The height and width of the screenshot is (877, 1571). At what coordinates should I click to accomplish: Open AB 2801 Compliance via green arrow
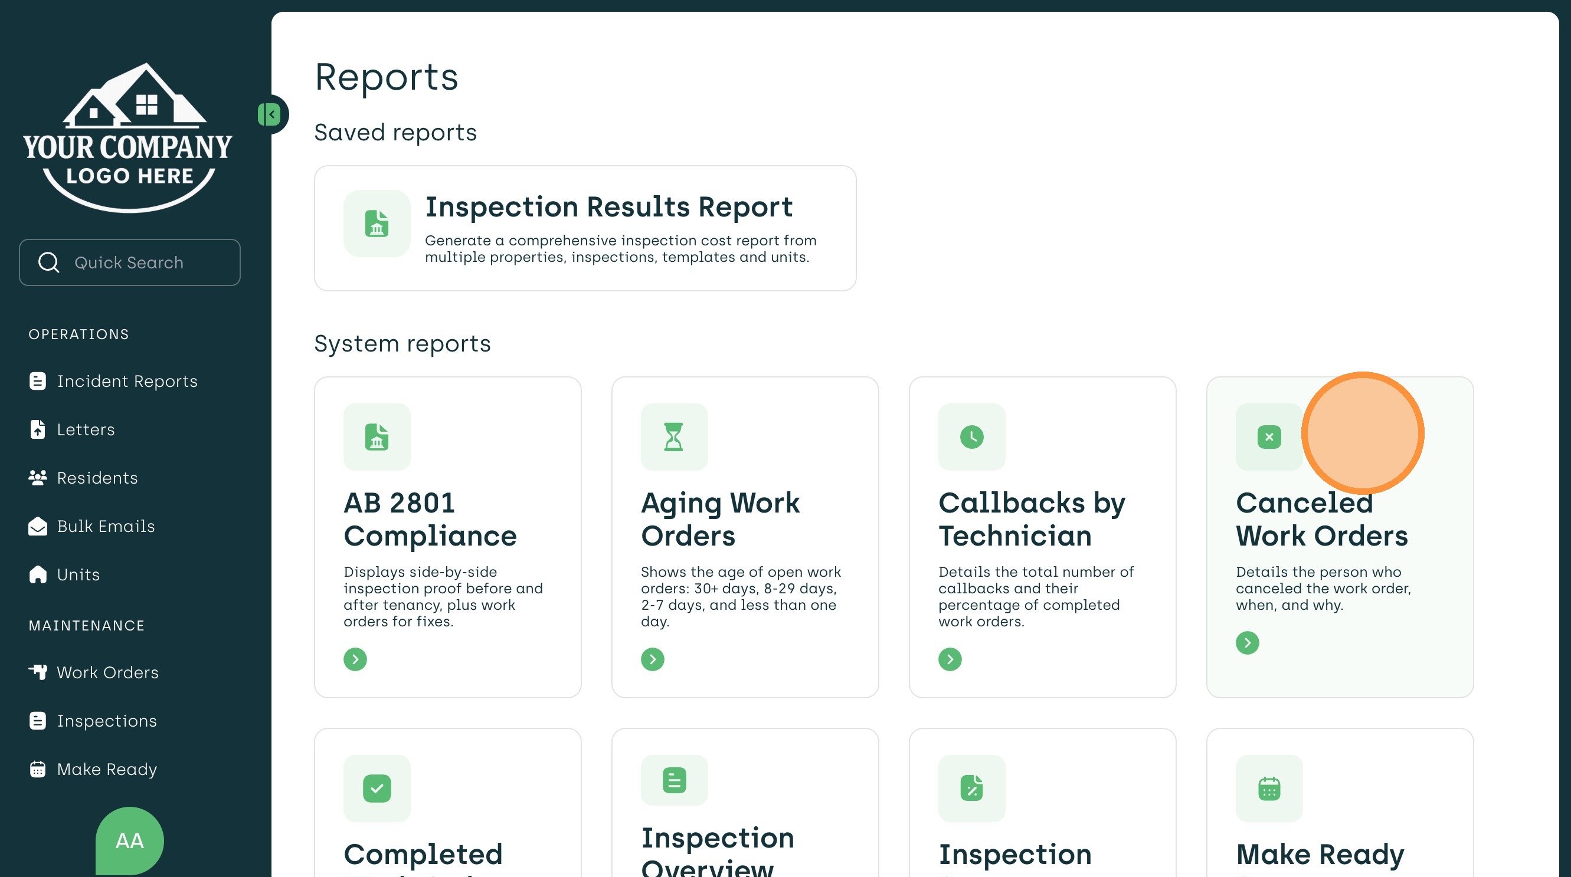coord(355,659)
